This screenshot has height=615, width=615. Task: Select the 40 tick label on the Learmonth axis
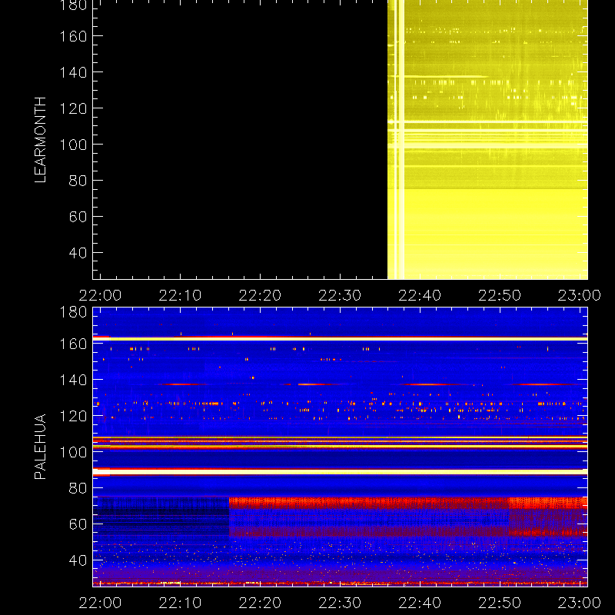click(78, 253)
